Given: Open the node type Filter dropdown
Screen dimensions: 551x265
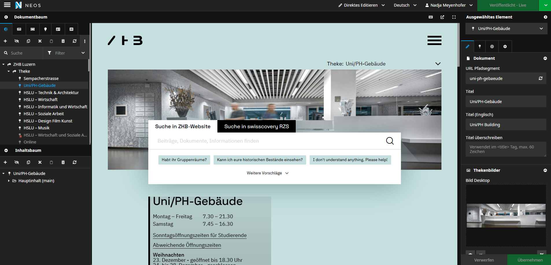Looking at the screenshot, I should [x=66, y=53].
